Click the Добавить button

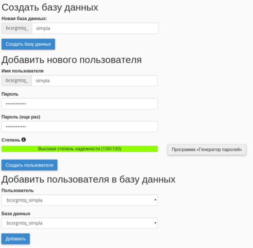tap(16, 239)
